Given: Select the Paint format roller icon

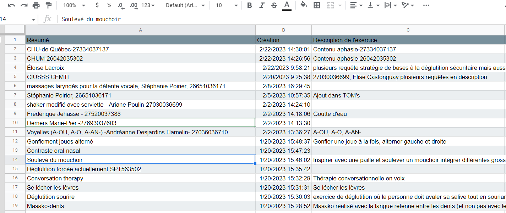Looking at the screenshot, I should pos(49,5).
